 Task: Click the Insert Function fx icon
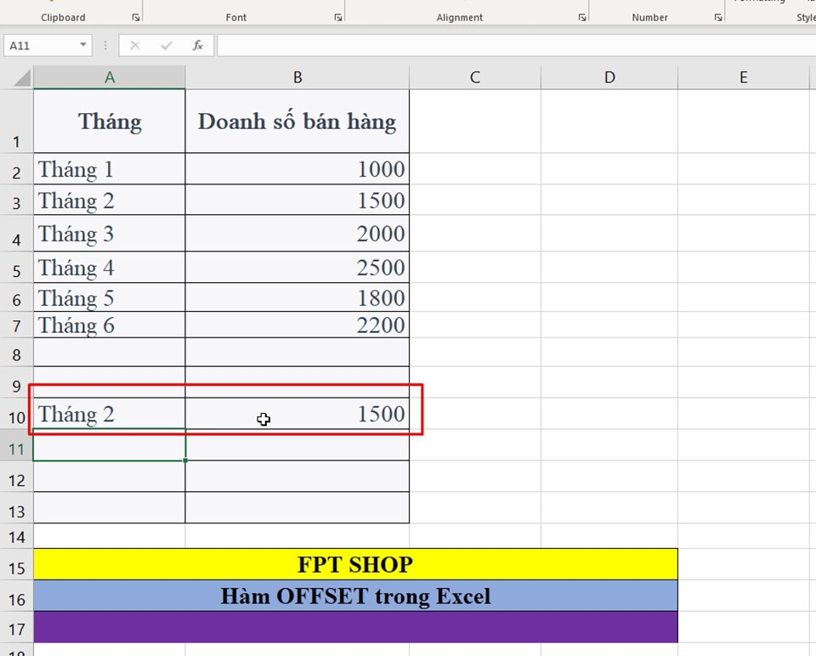198,45
